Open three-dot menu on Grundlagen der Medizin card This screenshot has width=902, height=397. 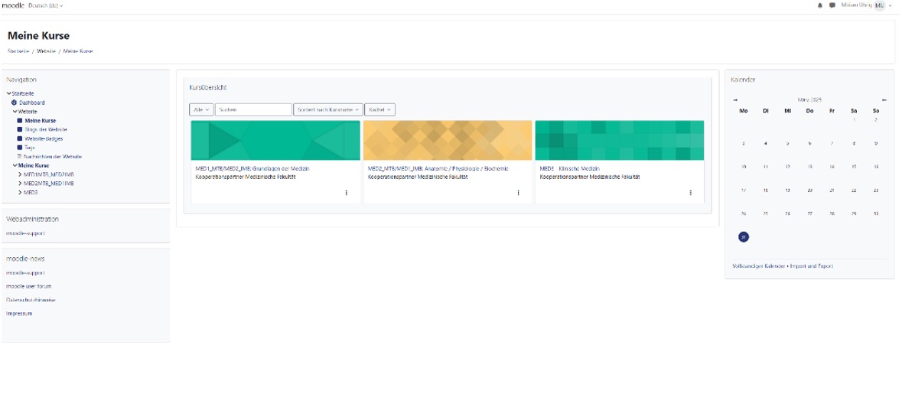(346, 193)
